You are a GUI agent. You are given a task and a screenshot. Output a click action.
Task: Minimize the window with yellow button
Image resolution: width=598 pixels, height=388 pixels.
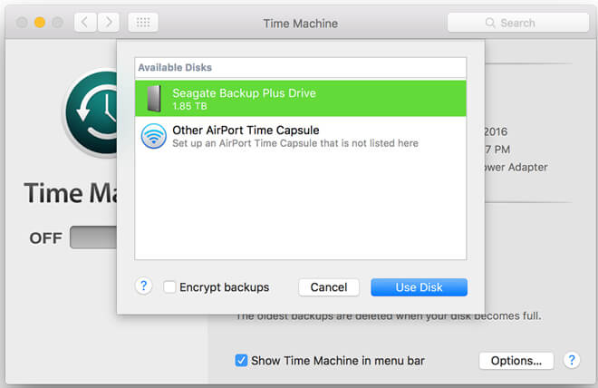point(40,23)
